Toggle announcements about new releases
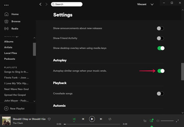 (x=160, y=28)
